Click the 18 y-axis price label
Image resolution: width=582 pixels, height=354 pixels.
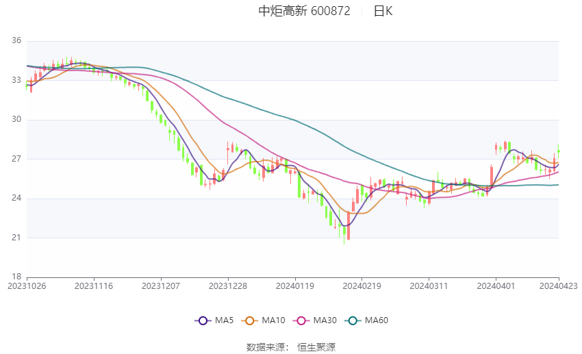(16, 277)
